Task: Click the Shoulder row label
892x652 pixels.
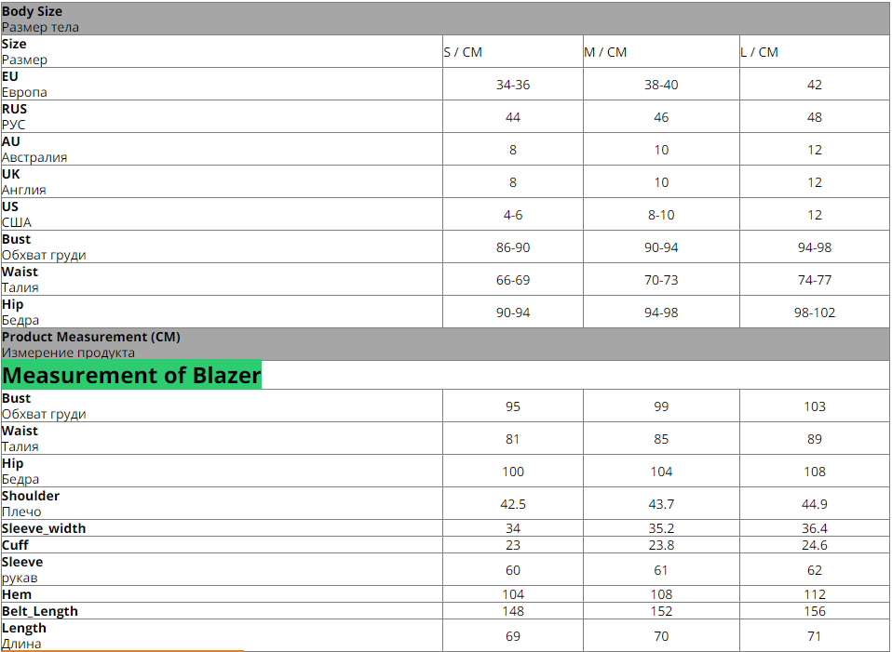Action: pyautogui.click(x=222, y=503)
